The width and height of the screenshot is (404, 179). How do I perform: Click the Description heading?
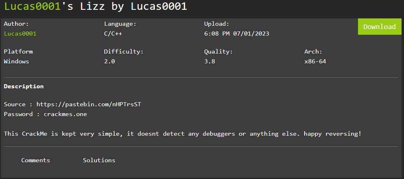coord(24,86)
